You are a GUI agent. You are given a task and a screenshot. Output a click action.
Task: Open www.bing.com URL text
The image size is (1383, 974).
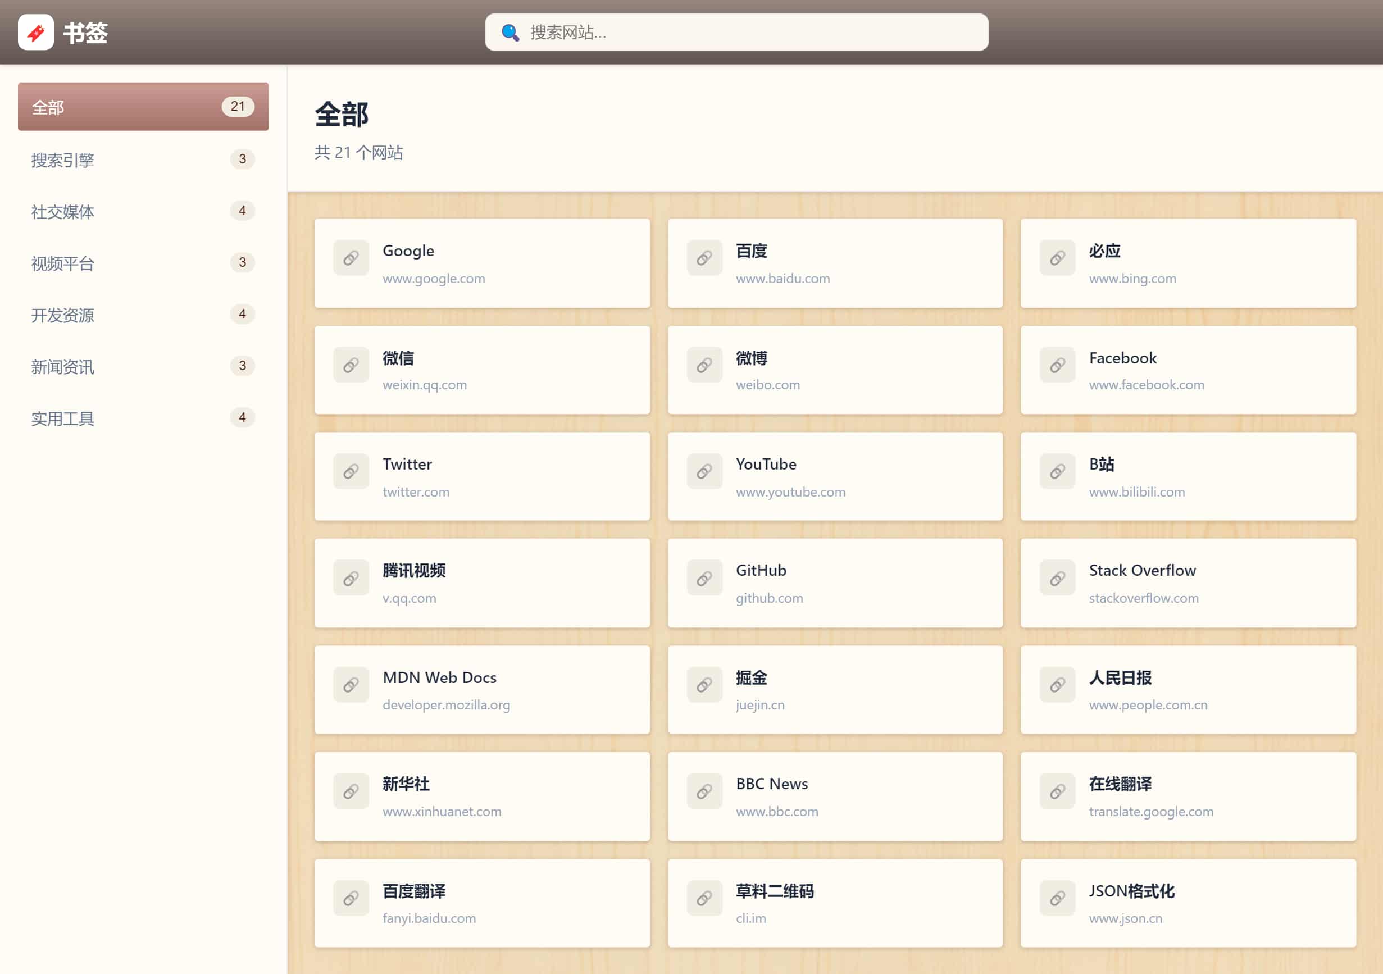[x=1132, y=278]
